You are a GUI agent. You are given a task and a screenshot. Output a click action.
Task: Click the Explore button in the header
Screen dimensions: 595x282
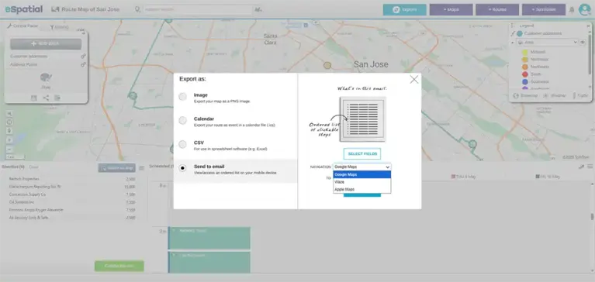(404, 9)
